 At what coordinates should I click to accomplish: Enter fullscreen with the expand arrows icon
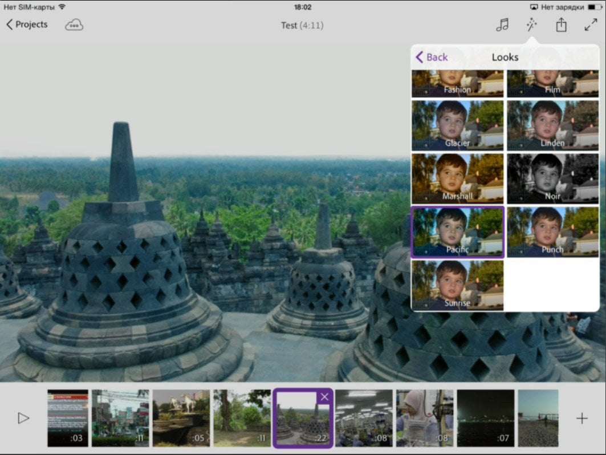pyautogui.click(x=591, y=25)
